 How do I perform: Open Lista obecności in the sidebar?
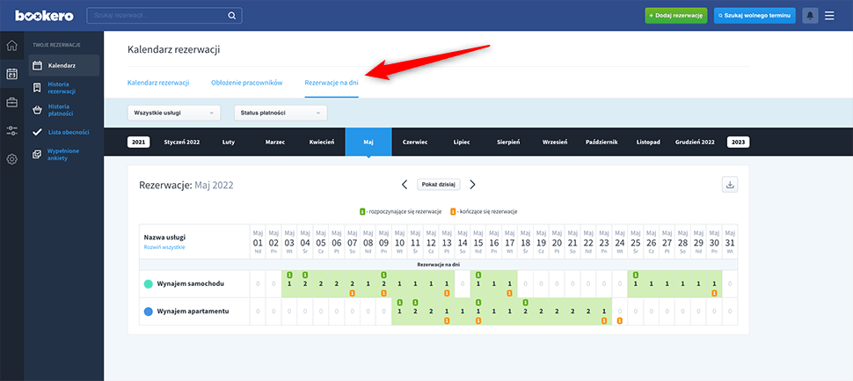click(69, 132)
